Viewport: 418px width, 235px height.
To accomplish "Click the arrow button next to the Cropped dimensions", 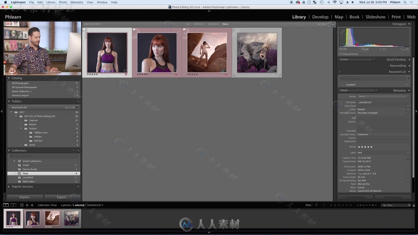I will click(408, 170).
